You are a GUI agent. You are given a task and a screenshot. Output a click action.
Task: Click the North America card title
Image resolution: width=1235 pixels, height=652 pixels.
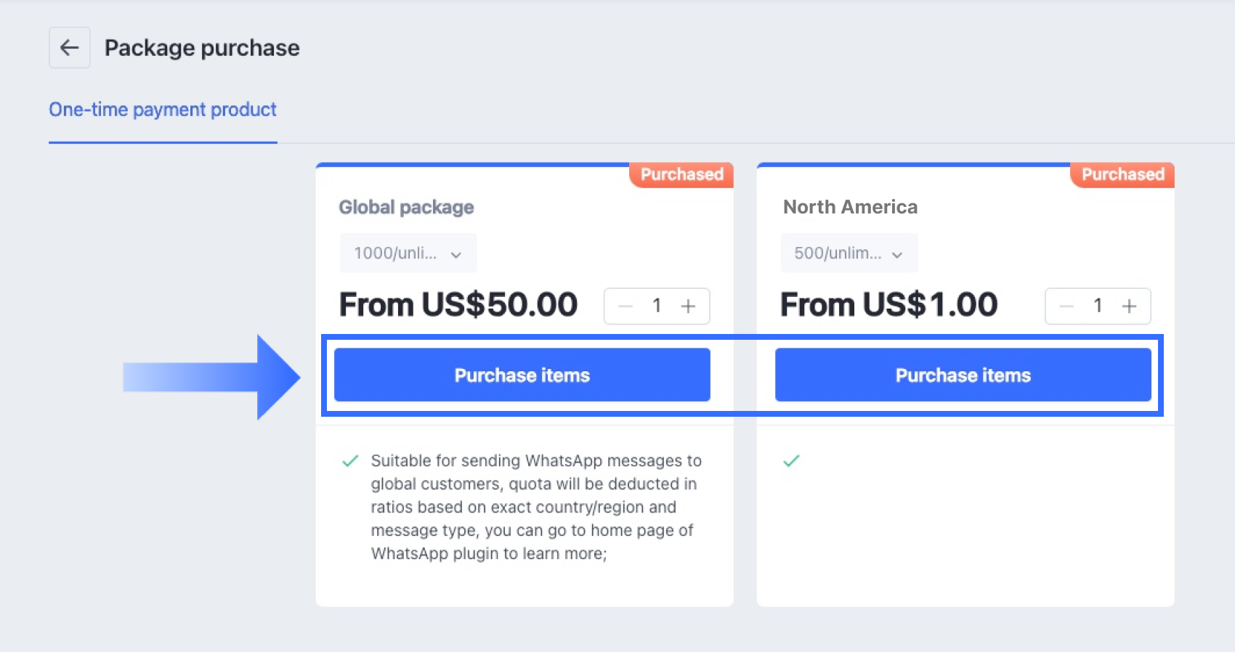pos(850,208)
